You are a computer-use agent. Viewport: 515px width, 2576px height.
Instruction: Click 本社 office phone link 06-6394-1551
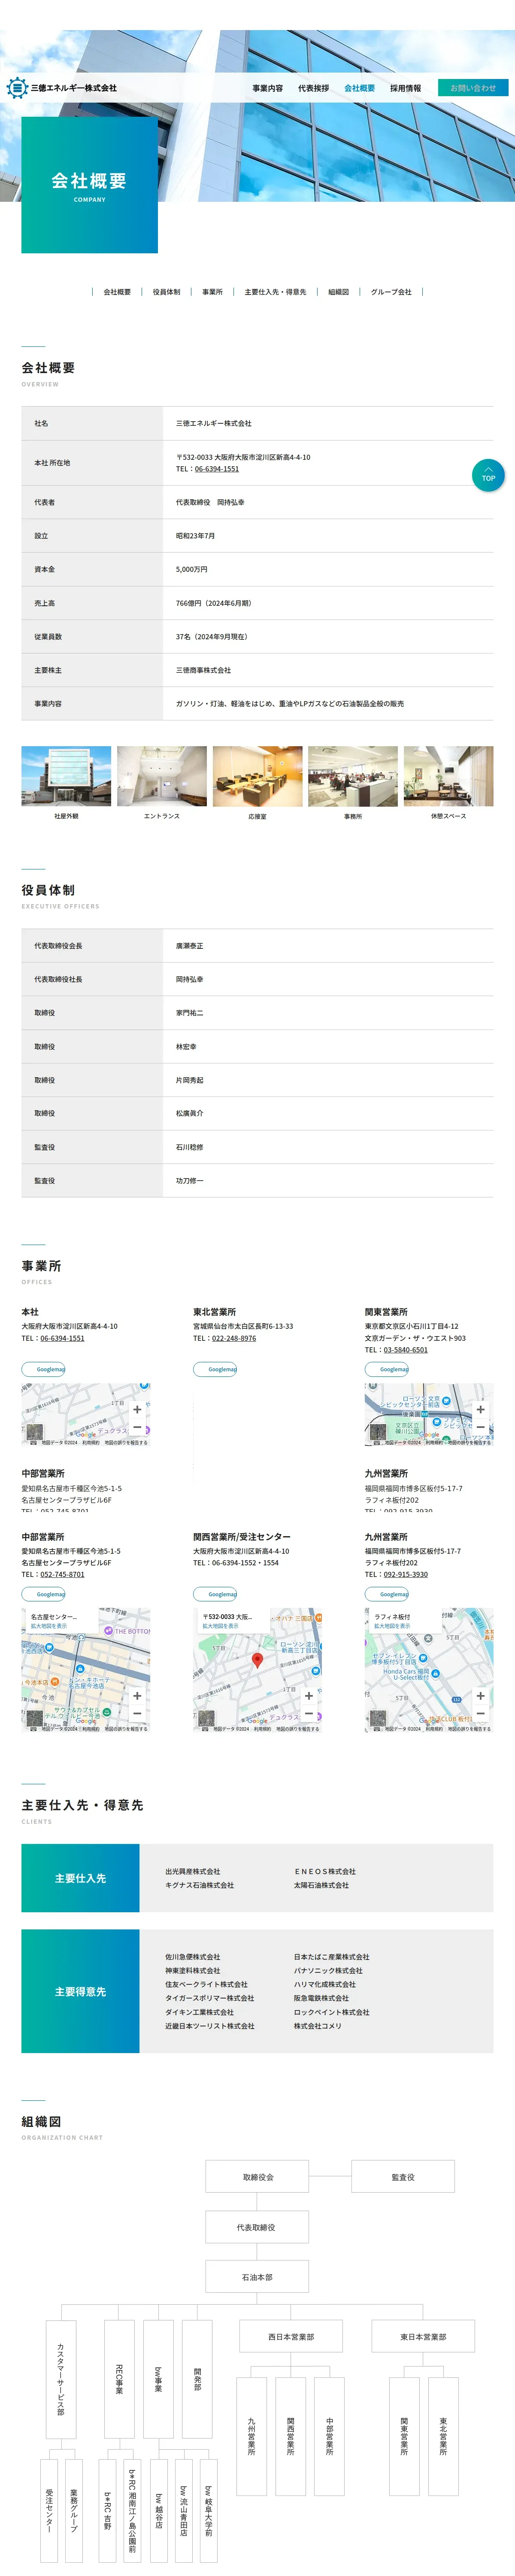62,1338
